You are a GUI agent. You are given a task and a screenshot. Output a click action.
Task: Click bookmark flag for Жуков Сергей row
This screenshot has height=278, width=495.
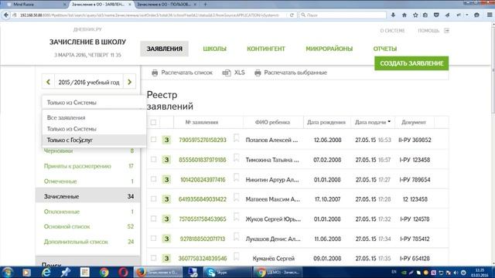click(236, 217)
